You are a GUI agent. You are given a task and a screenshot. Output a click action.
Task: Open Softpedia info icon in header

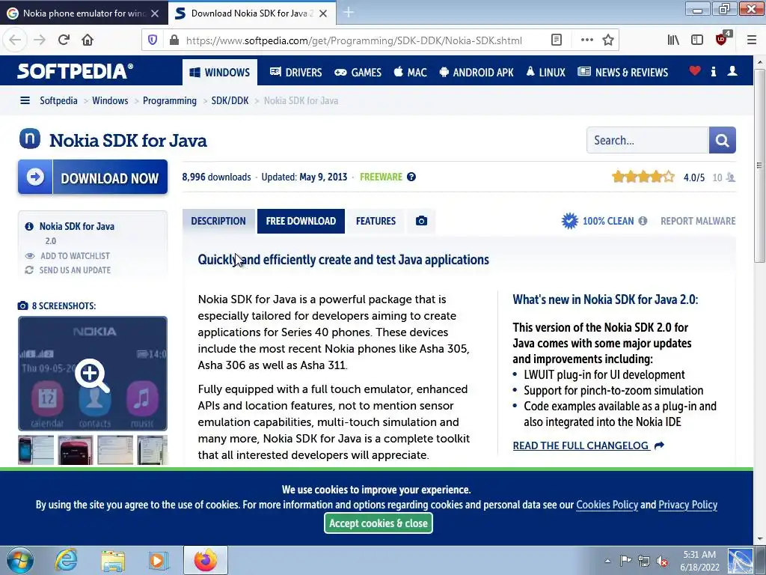(x=713, y=71)
